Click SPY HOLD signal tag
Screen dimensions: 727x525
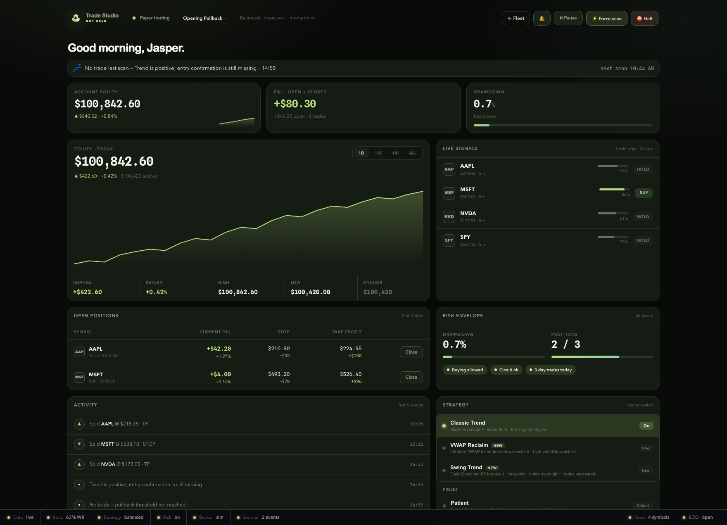(643, 240)
